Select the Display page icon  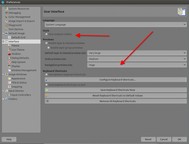coord(9,66)
